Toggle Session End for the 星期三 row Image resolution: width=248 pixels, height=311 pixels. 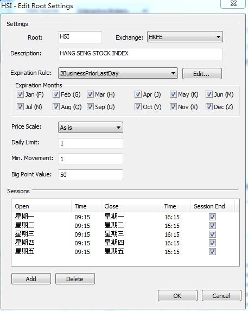tap(212, 234)
